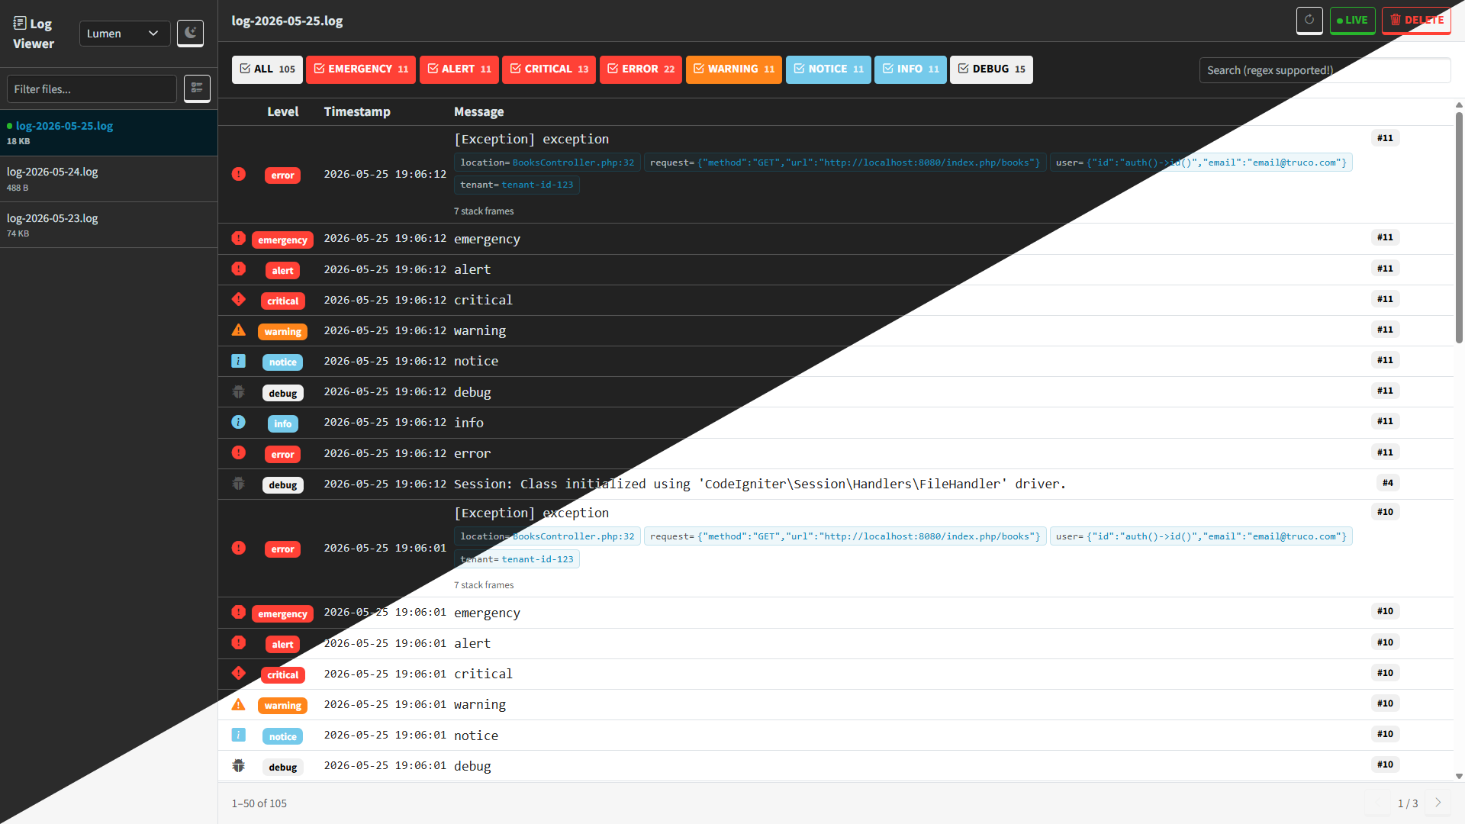Click the #10 badge on the 19:06:01 exception row
This screenshot has height=824, width=1465.
[x=1385, y=512]
